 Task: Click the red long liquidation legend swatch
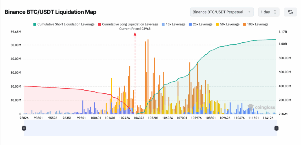point(99,24)
